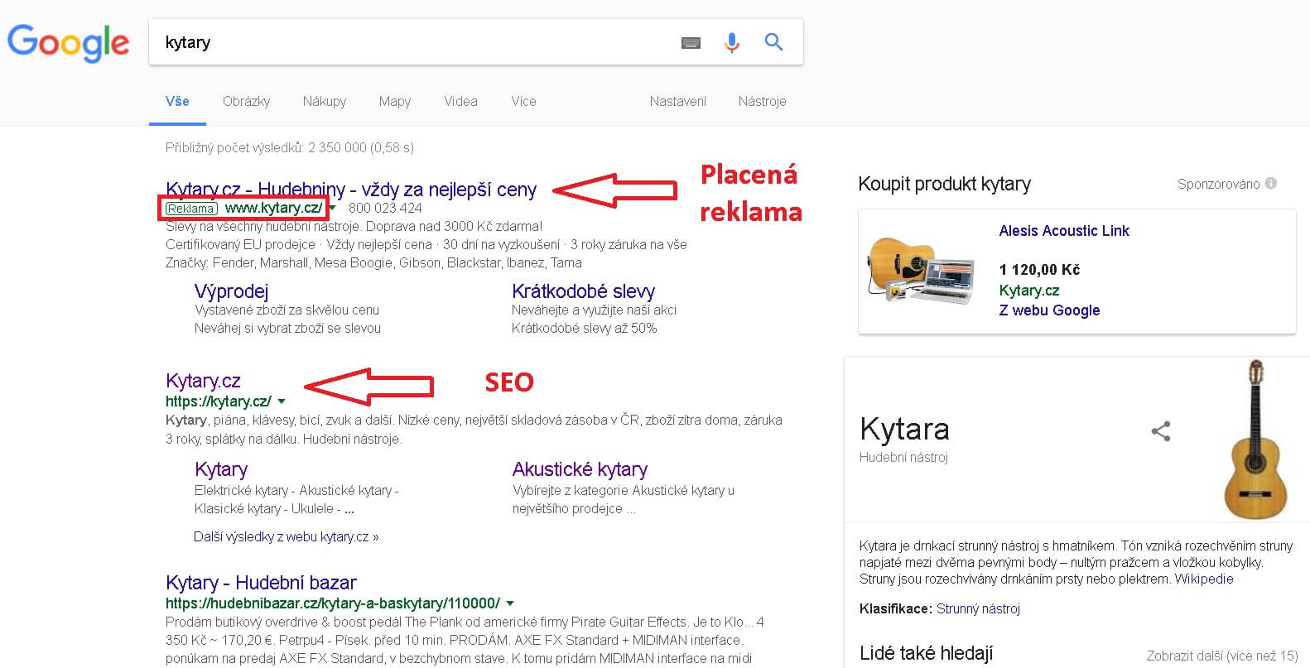Click the Wikipedie link
The height and width of the screenshot is (668, 1310).
(x=1204, y=579)
